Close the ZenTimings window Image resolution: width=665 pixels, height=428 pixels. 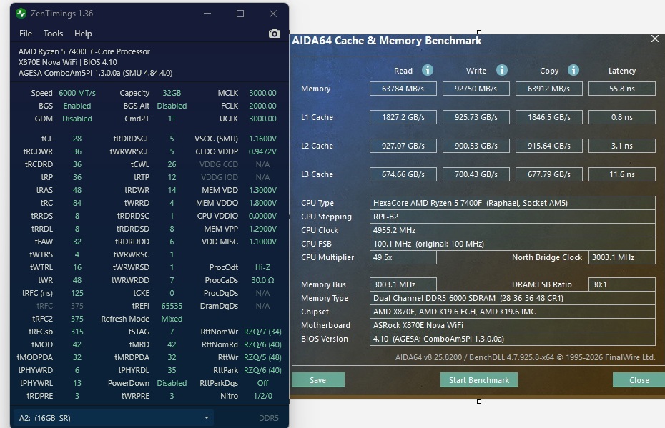pos(273,14)
